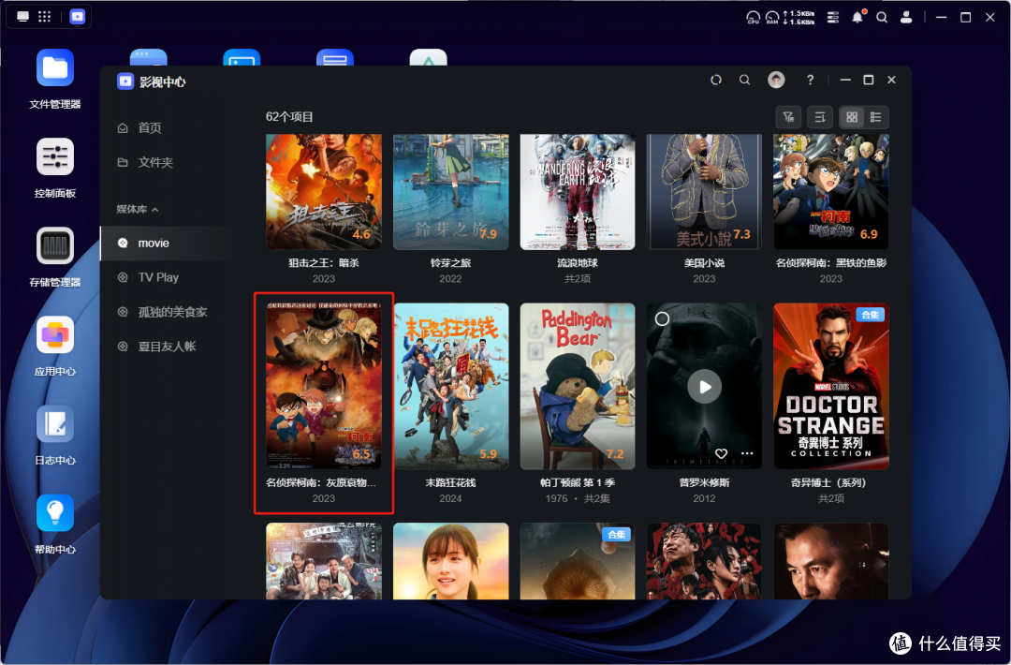Open the 控制面板 desktop icon
The height and width of the screenshot is (665, 1011).
[x=55, y=156]
